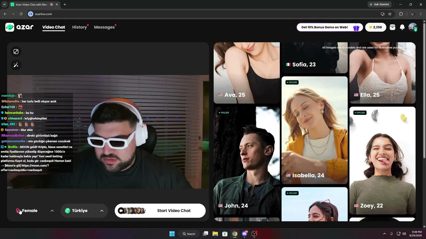Click chat username gottatsonmyribs

(13, 141)
